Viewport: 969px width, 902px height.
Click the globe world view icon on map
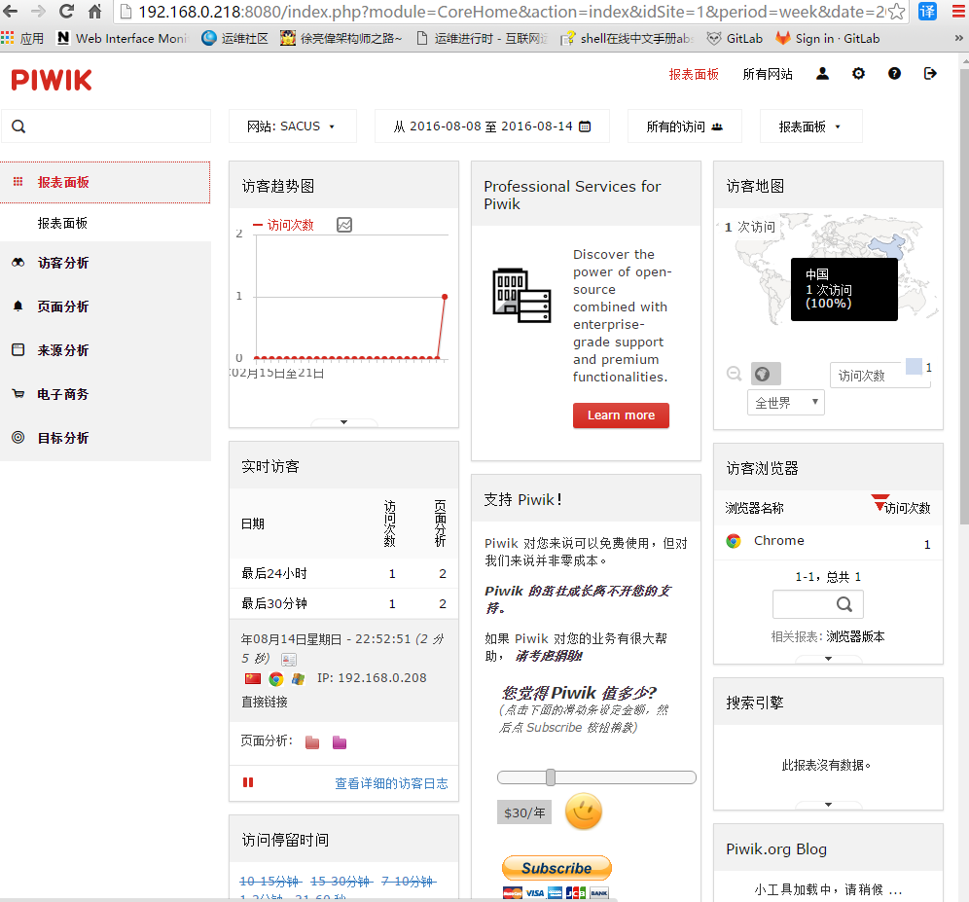pos(766,374)
